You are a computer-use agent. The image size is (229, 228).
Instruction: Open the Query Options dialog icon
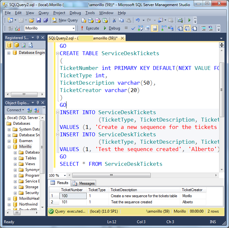(x=147, y=28)
